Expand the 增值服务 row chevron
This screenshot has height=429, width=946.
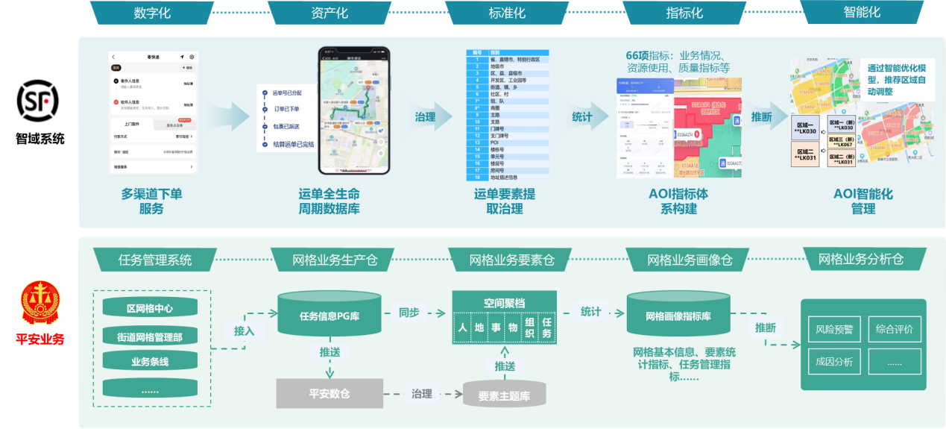point(192,167)
